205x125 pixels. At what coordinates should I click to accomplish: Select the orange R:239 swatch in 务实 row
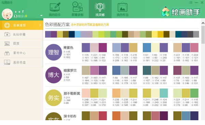[117, 93]
